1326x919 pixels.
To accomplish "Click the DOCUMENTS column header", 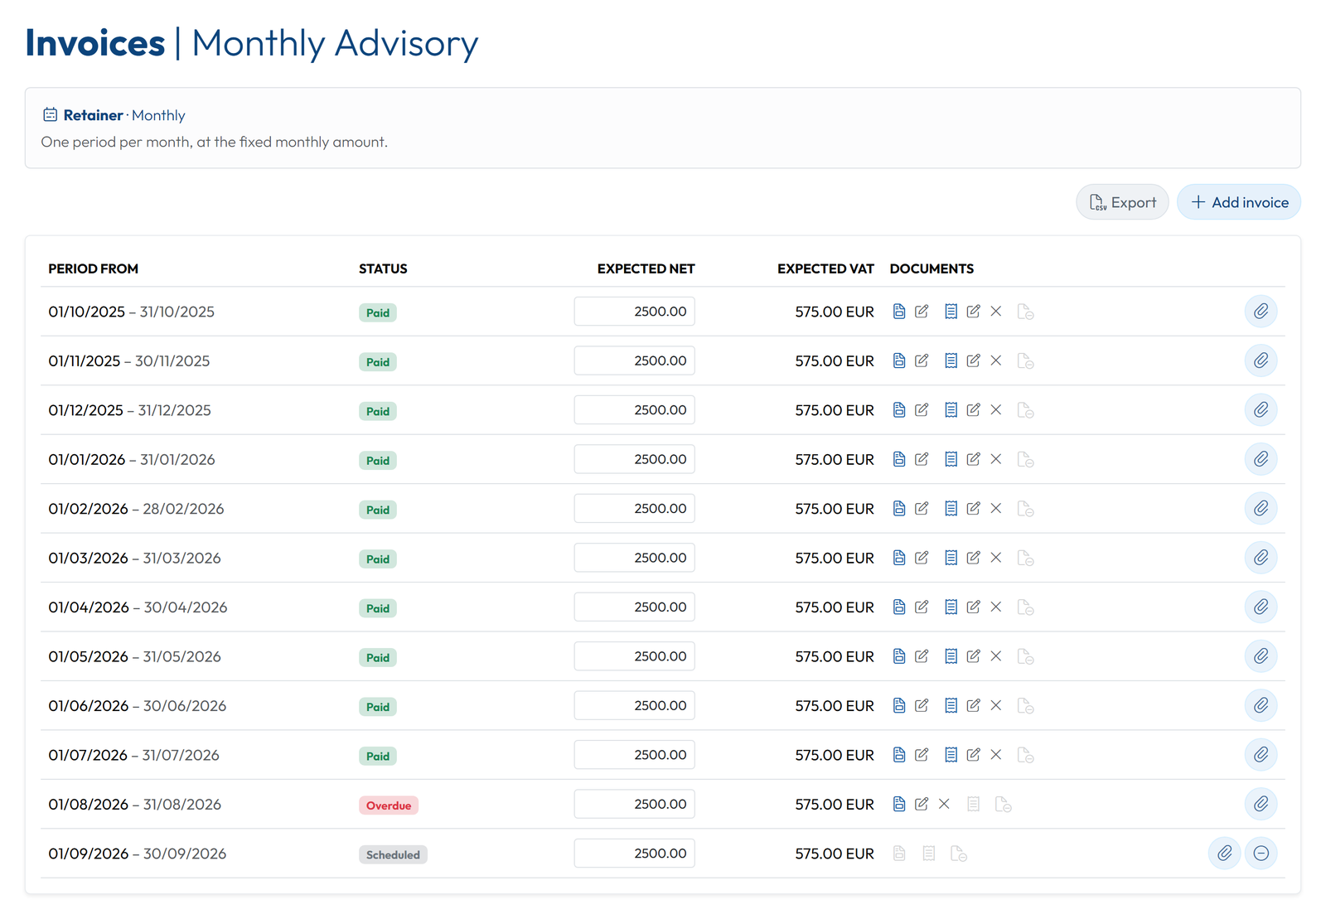I will click(x=932, y=268).
